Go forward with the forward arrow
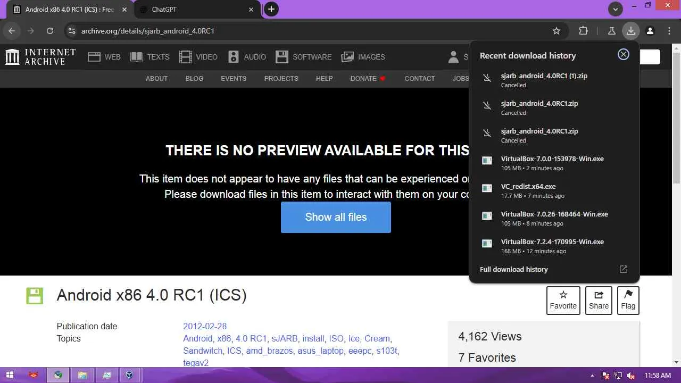This screenshot has width=681, height=383. click(31, 31)
